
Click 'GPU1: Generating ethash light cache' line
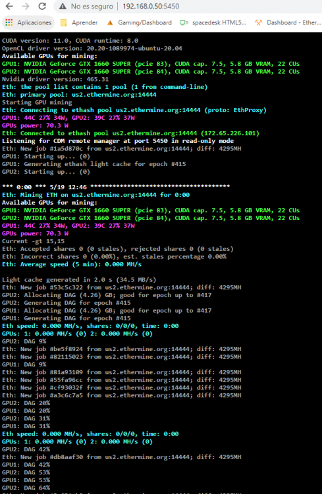pyautogui.click(x=94, y=164)
